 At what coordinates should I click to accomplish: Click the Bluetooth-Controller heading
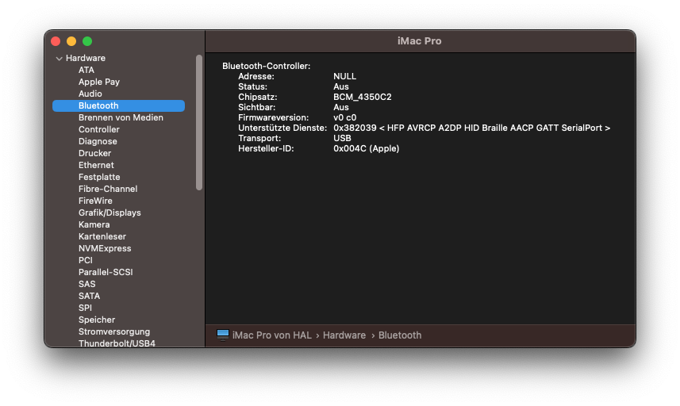click(x=267, y=67)
